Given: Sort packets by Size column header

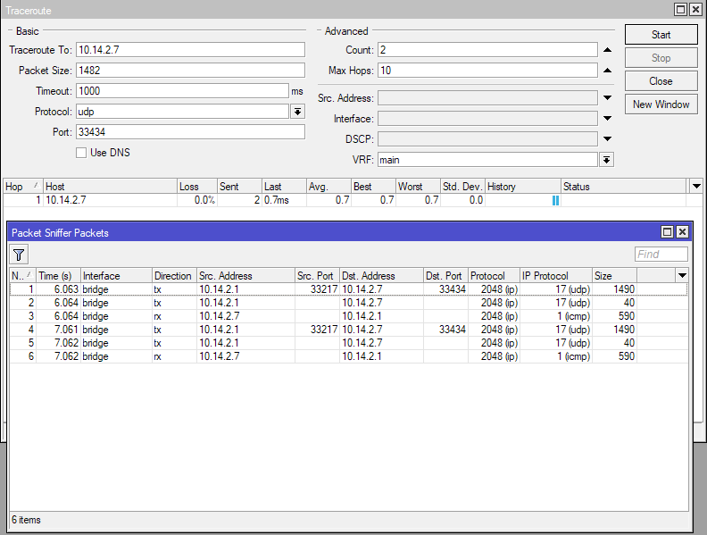Looking at the screenshot, I should tap(614, 276).
